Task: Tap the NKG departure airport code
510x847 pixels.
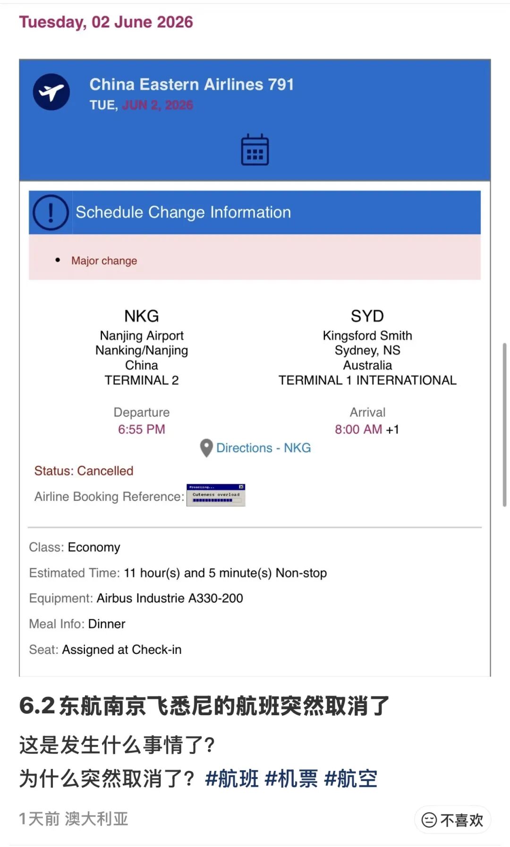Action: 142,316
